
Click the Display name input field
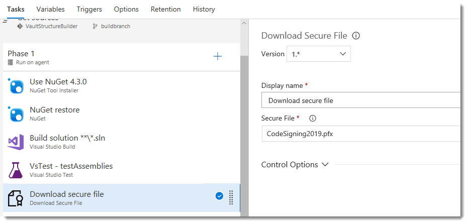[361, 100]
